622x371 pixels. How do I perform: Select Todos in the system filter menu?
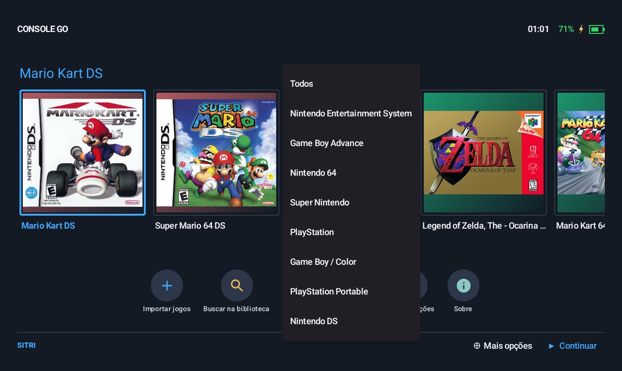351,84
